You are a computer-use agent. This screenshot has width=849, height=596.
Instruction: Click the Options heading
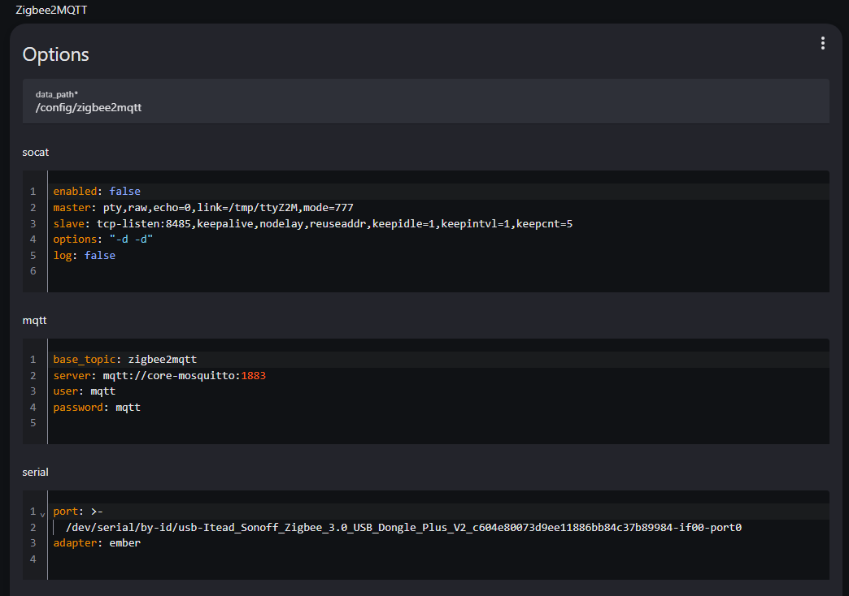pyautogui.click(x=56, y=54)
